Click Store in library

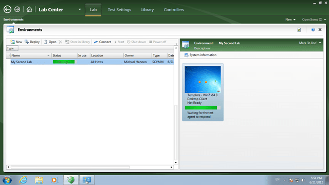pos(78,42)
